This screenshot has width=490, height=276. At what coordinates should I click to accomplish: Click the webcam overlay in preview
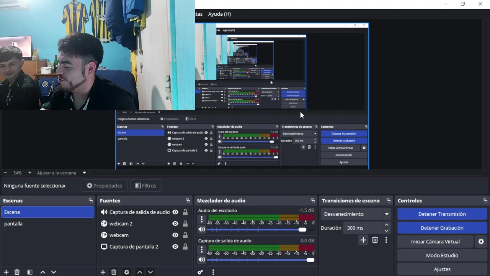97,55
